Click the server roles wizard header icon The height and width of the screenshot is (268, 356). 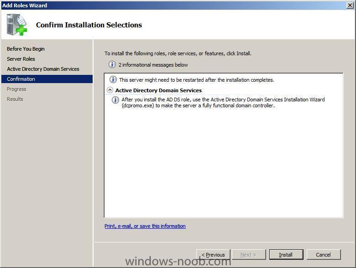17,25
